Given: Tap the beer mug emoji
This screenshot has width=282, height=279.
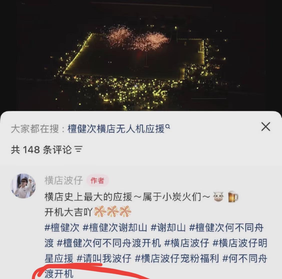Looking at the screenshot, I should point(233,197).
